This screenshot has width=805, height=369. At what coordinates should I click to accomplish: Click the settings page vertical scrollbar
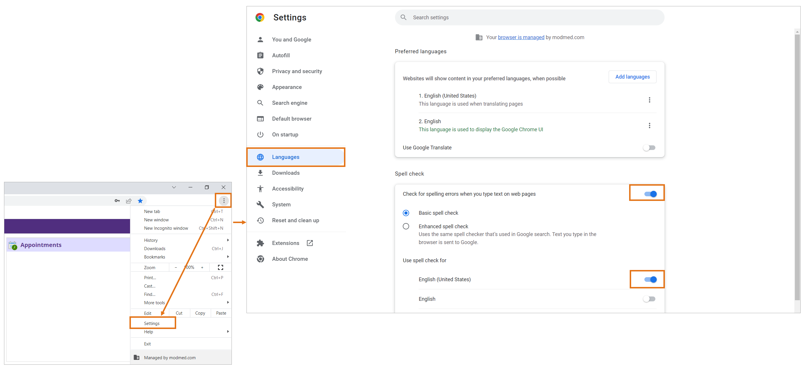[797, 167]
